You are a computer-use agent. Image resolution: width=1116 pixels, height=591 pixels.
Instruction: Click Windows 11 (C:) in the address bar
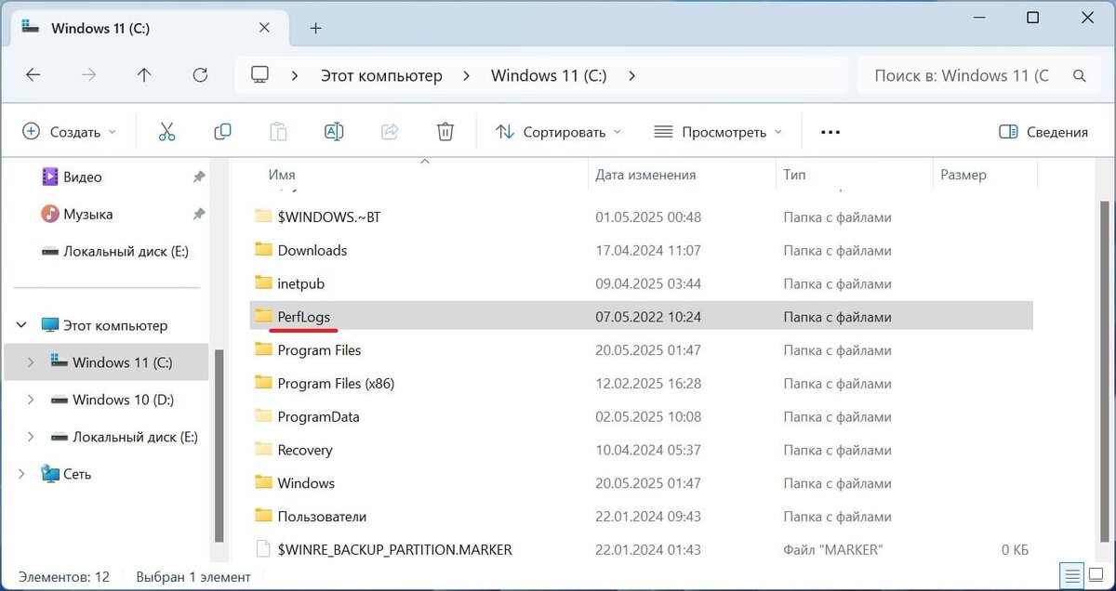(x=549, y=75)
